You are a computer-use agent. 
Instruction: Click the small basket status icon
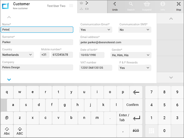[81, 3]
